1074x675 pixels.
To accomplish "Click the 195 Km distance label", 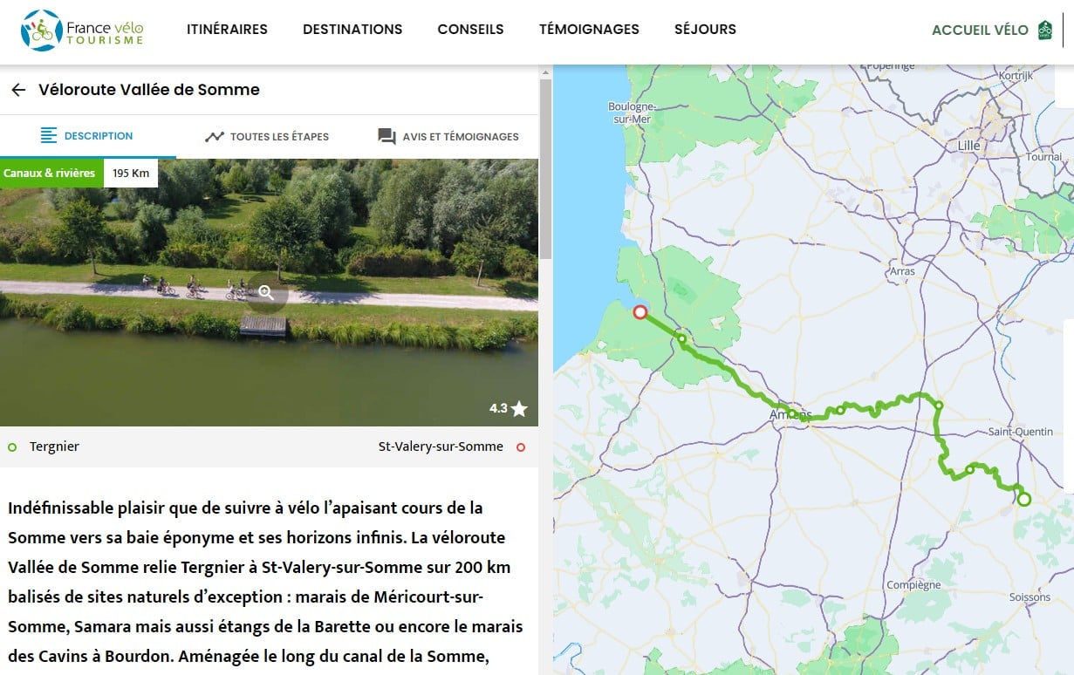I will click(x=130, y=173).
